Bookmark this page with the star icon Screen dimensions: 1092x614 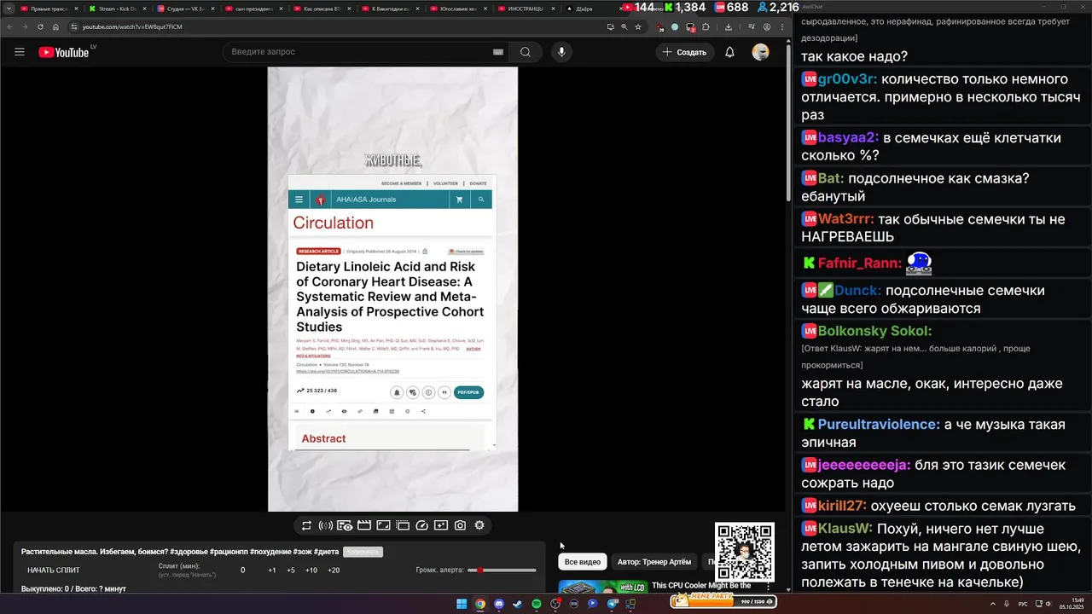(x=638, y=26)
